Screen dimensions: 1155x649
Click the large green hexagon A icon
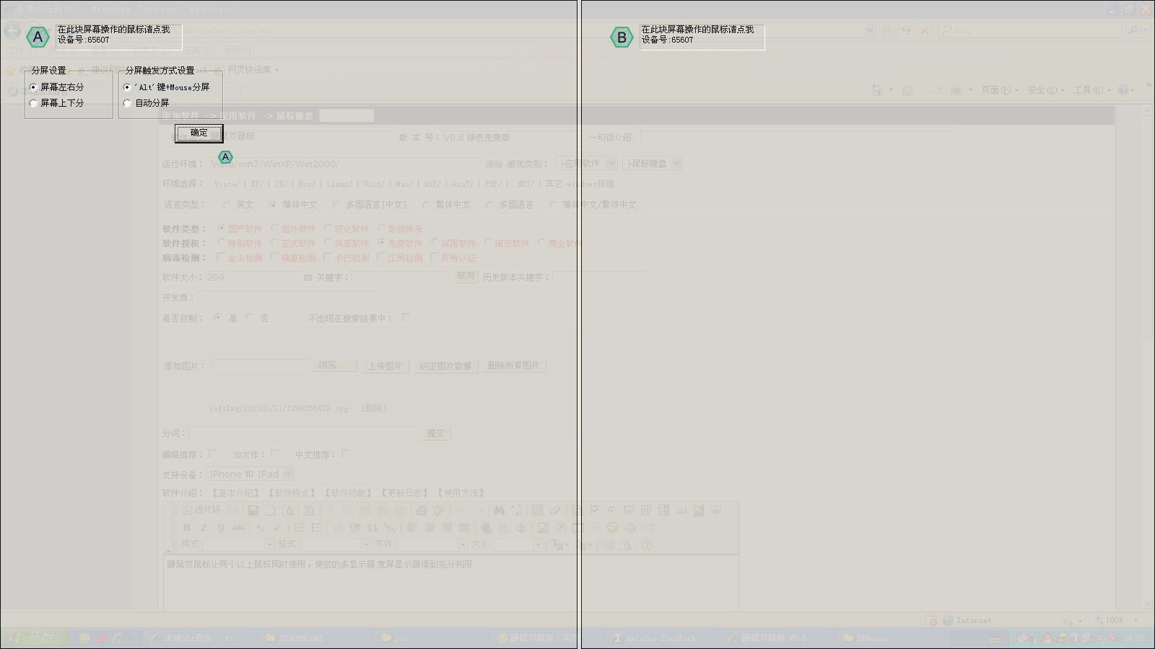pos(38,37)
